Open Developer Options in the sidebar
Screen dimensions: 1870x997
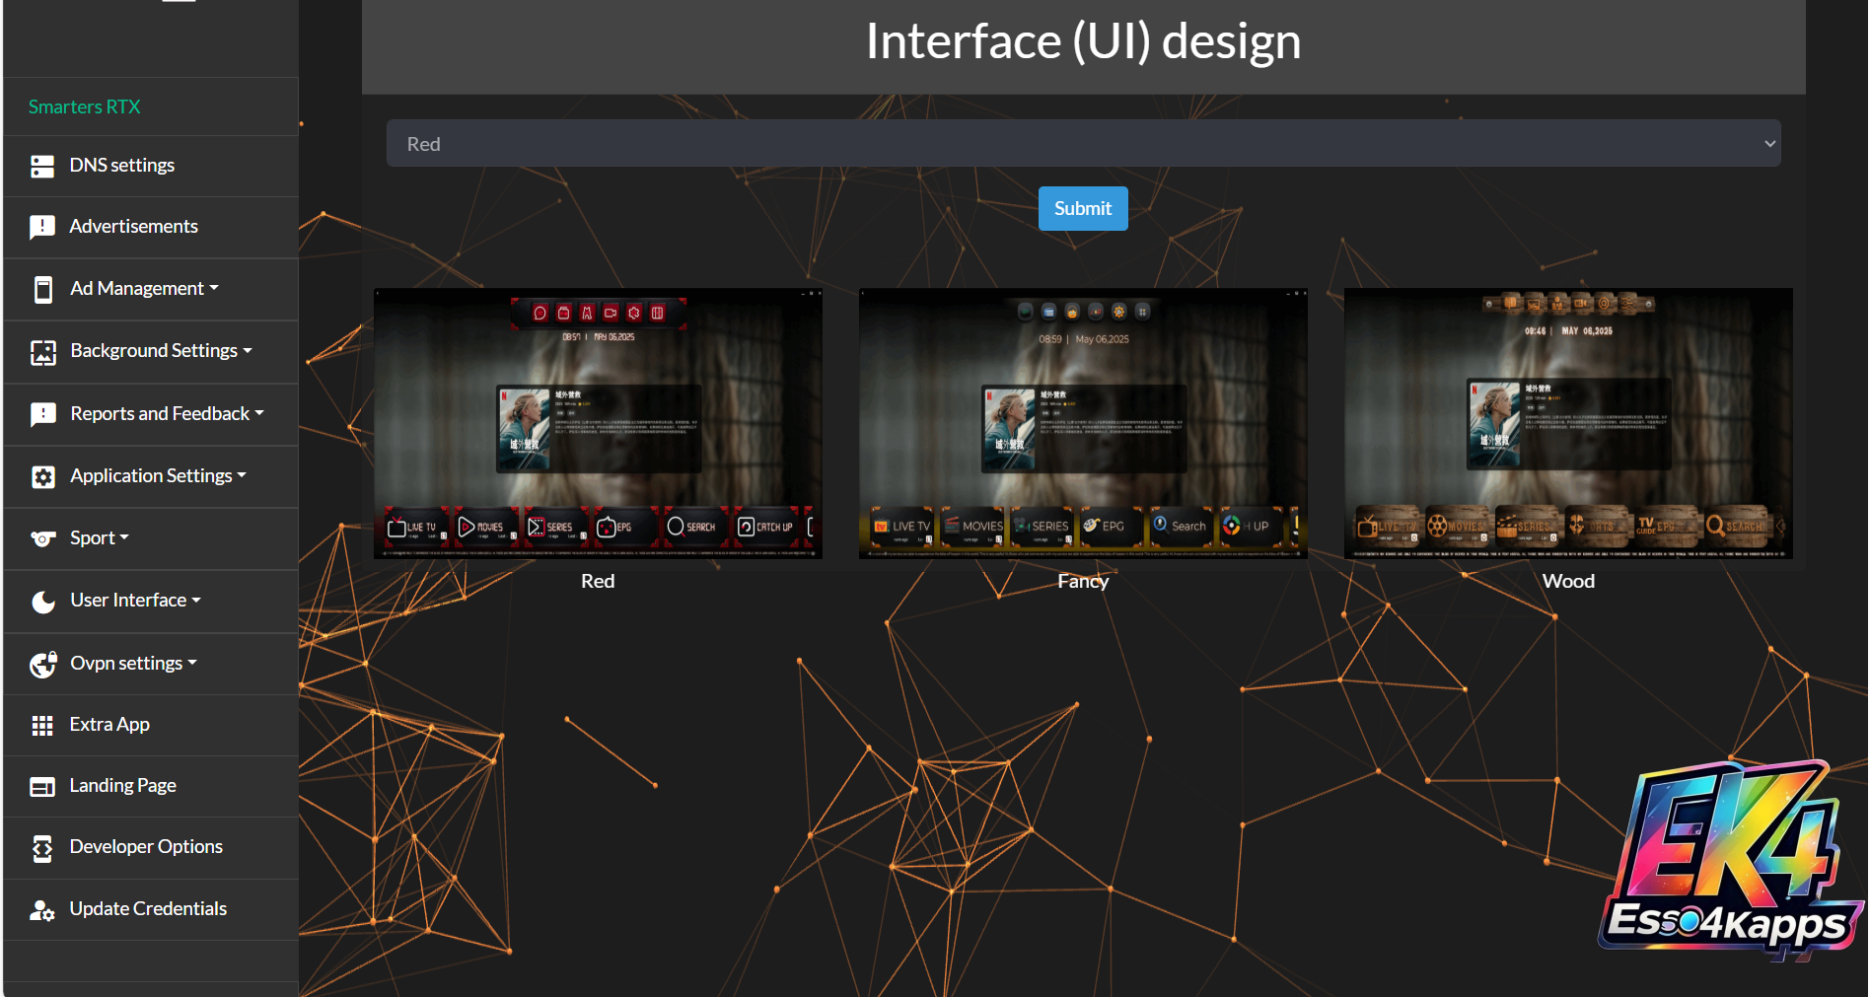(x=146, y=847)
